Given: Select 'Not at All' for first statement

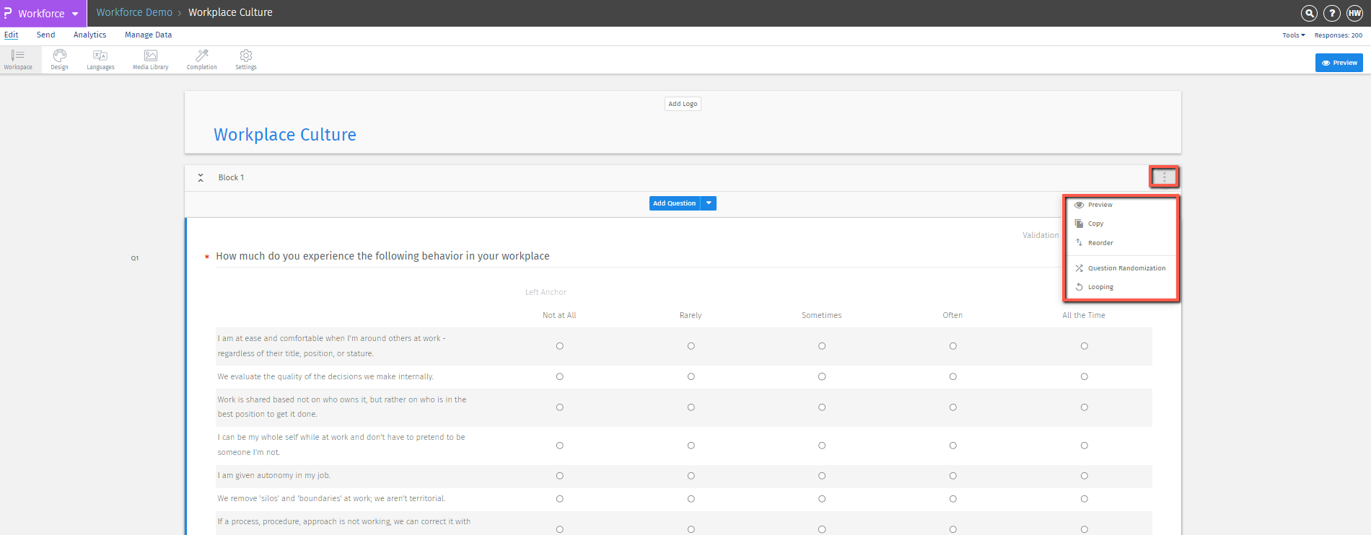Looking at the screenshot, I should pos(559,346).
